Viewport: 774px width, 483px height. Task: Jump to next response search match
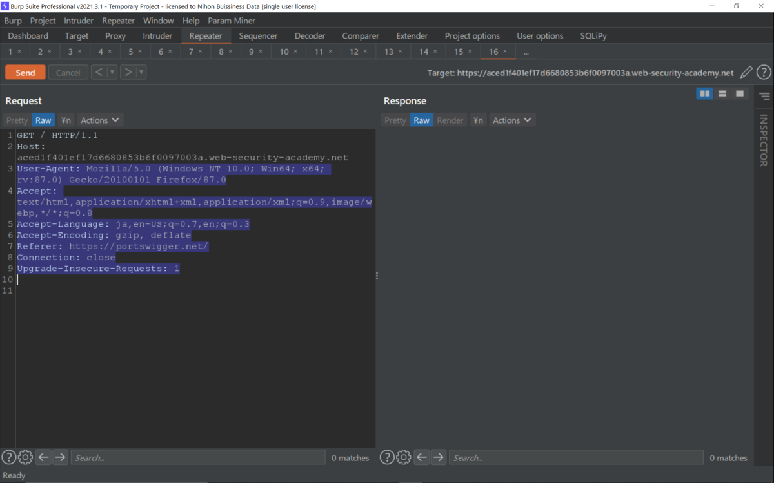click(x=438, y=457)
